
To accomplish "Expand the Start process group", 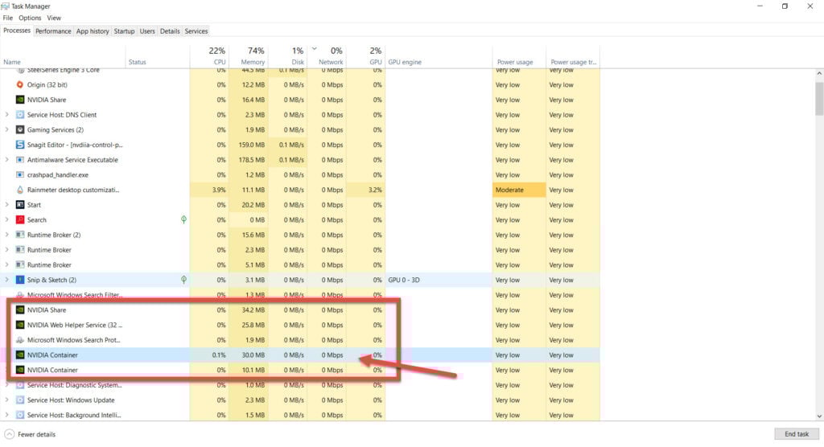I will click(6, 205).
